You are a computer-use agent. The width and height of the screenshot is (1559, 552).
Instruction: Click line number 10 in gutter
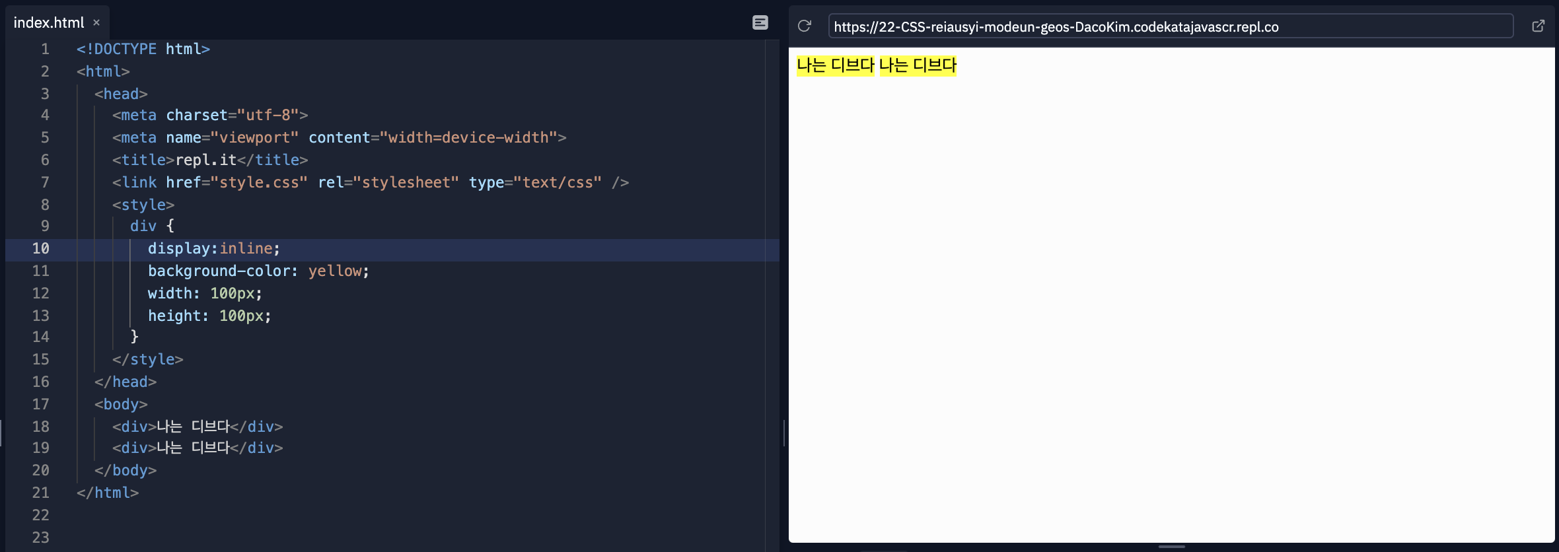pyautogui.click(x=41, y=248)
